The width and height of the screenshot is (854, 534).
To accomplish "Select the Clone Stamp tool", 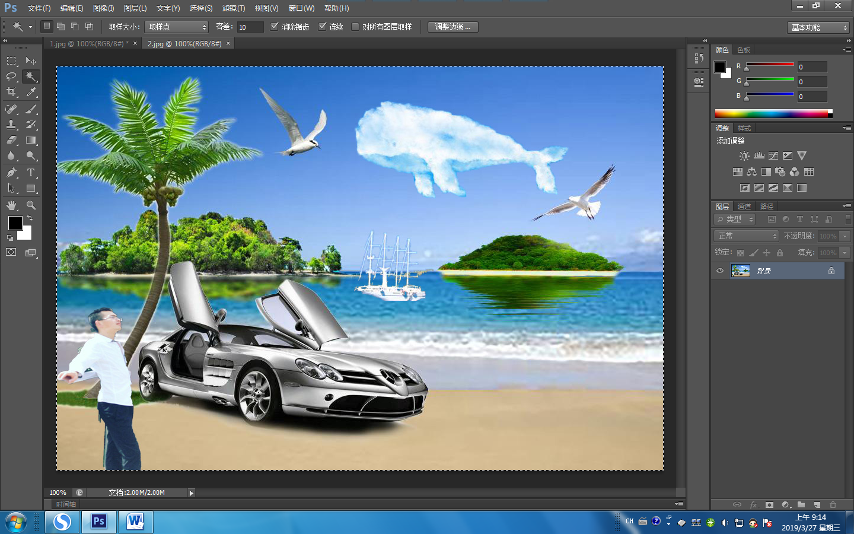I will (11, 125).
